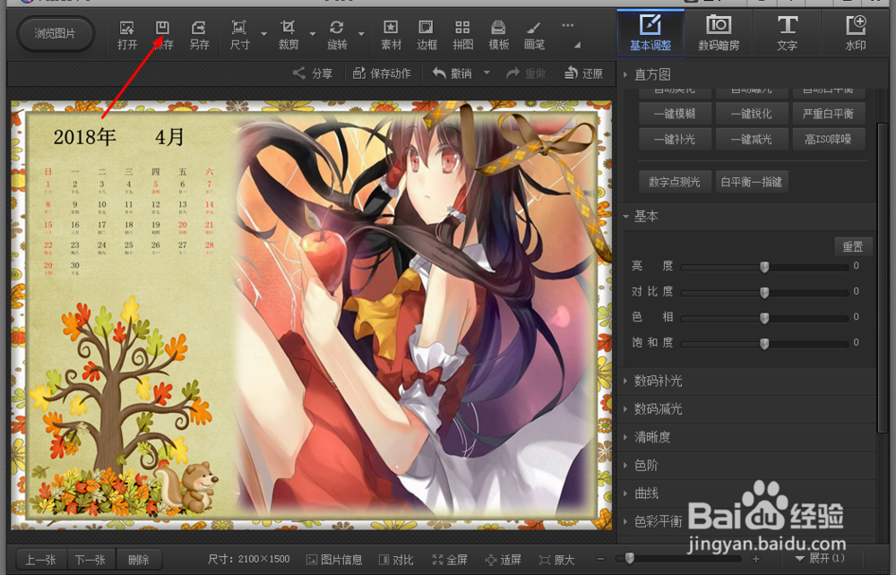The width and height of the screenshot is (896, 575).
Task: Click the 对比度 contrast slider handle
Action: click(x=764, y=292)
